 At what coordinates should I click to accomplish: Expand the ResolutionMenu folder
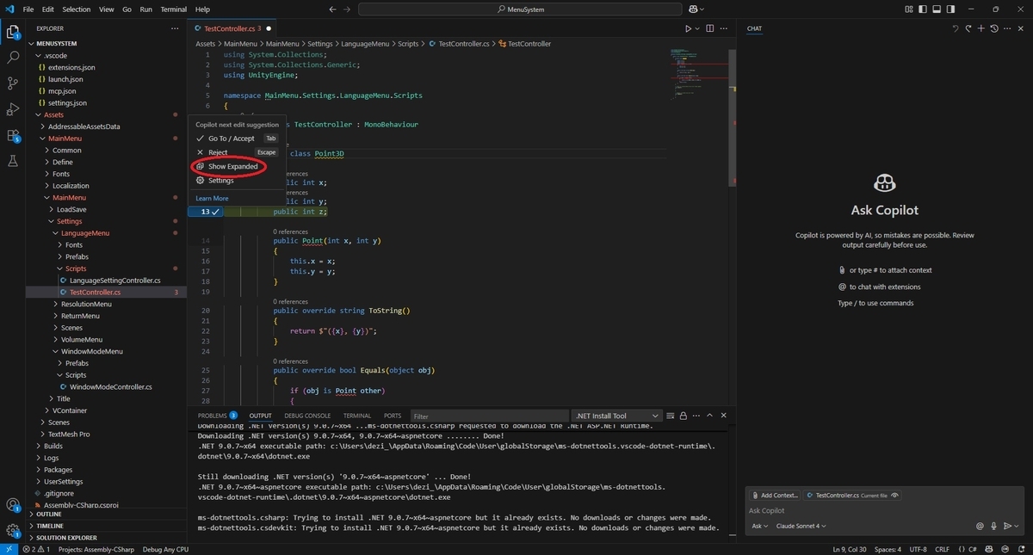pyautogui.click(x=86, y=304)
